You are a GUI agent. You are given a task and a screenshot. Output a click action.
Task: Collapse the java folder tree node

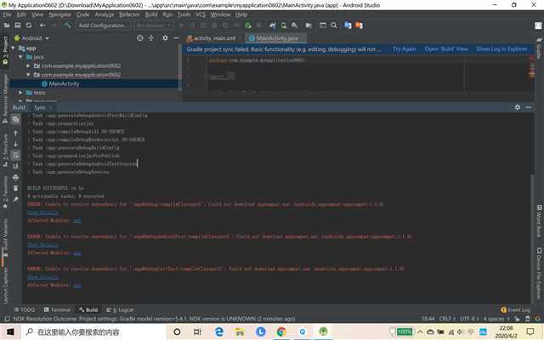(x=20, y=57)
